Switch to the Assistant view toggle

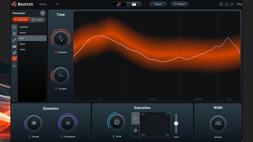pos(119,4)
